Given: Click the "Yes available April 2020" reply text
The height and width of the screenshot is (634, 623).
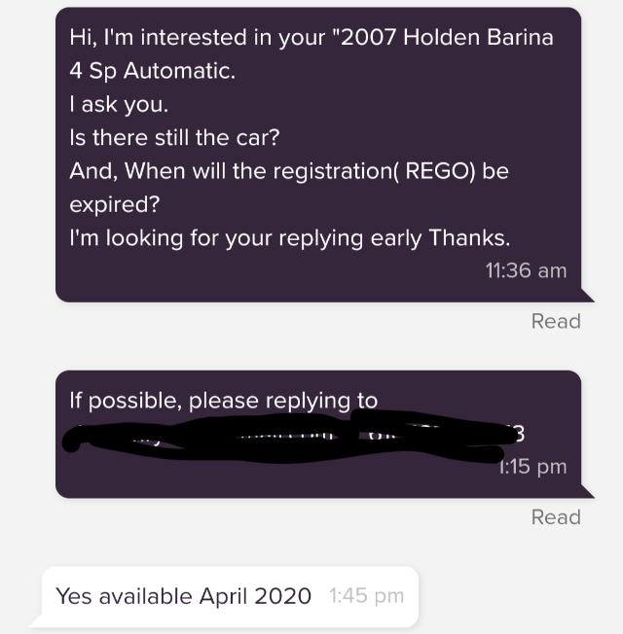Looking at the screenshot, I should [x=183, y=596].
